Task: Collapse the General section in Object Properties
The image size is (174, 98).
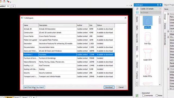Action: pos(168,14)
